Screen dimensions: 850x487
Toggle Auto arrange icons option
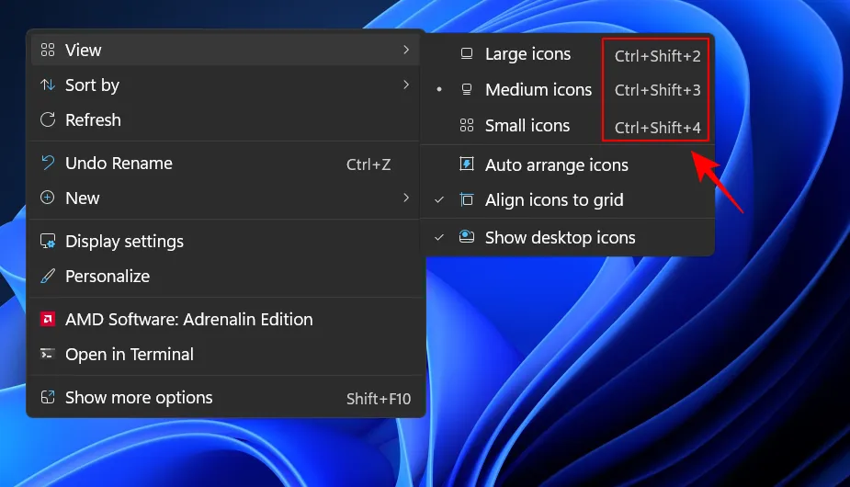(556, 165)
